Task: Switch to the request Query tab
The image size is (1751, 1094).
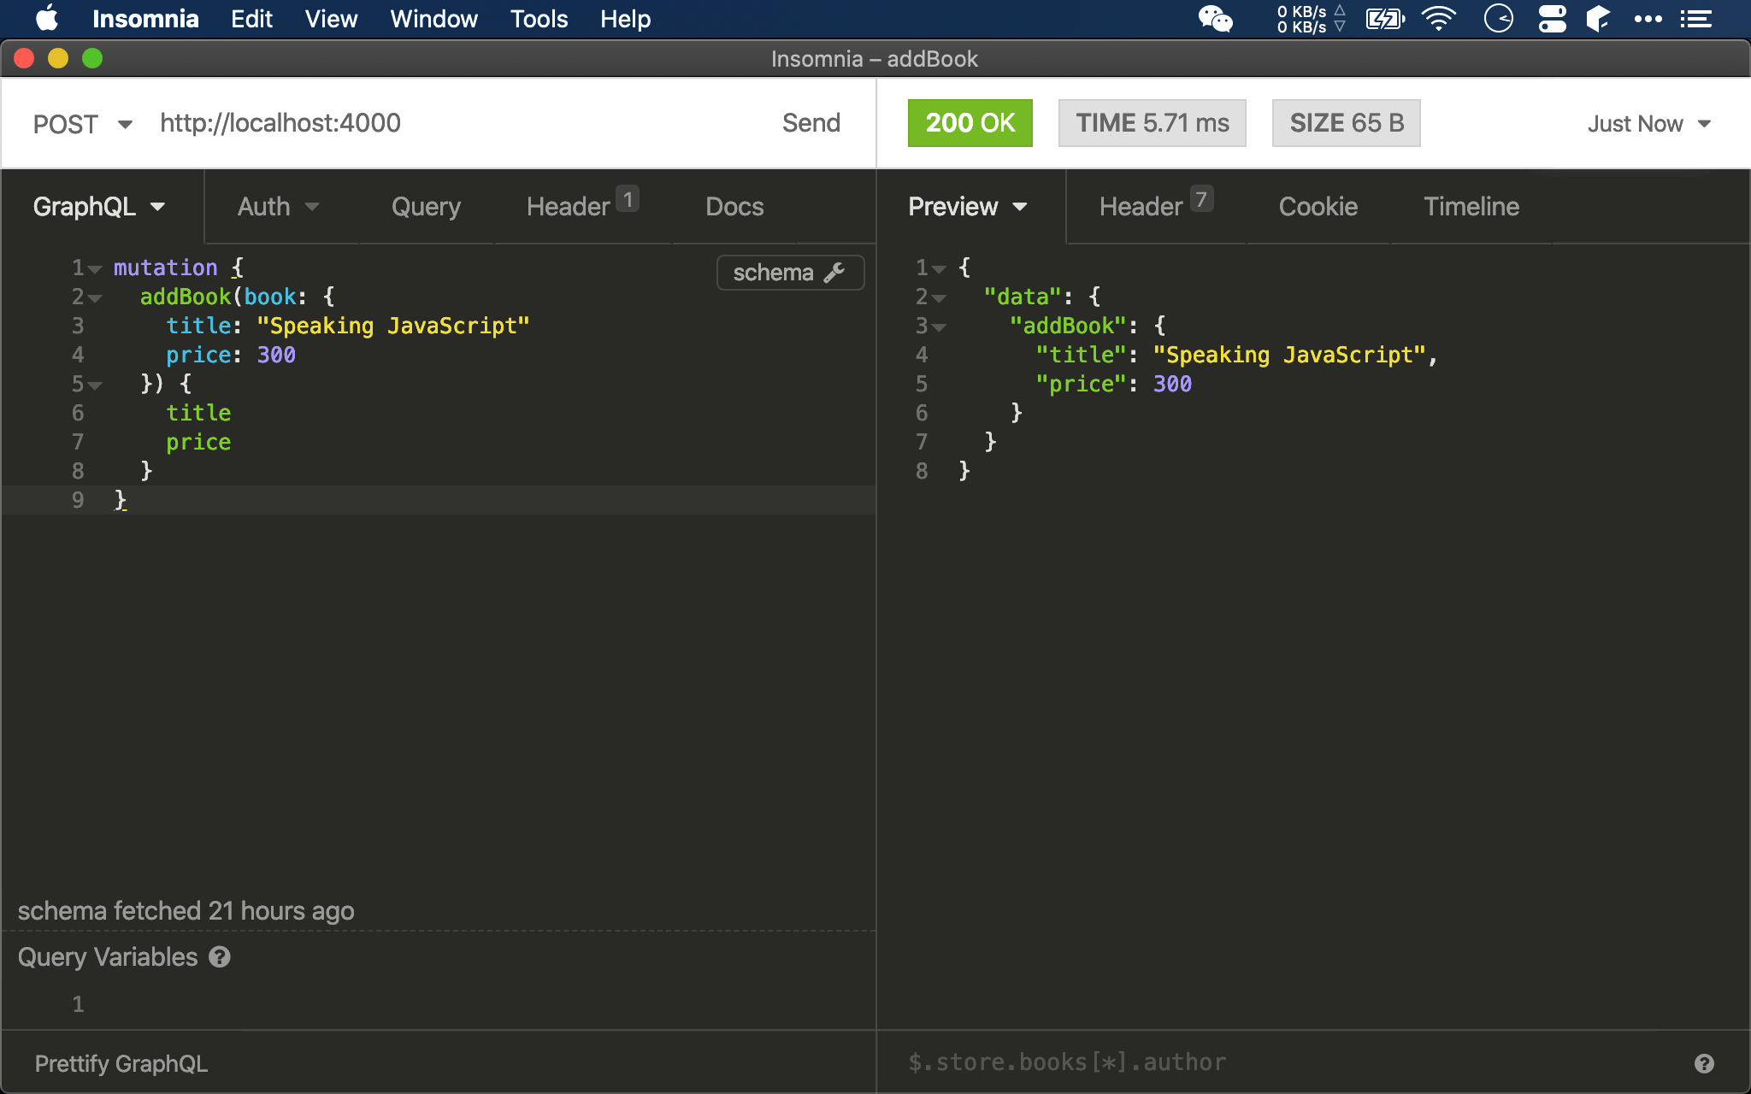Action: pos(426,207)
